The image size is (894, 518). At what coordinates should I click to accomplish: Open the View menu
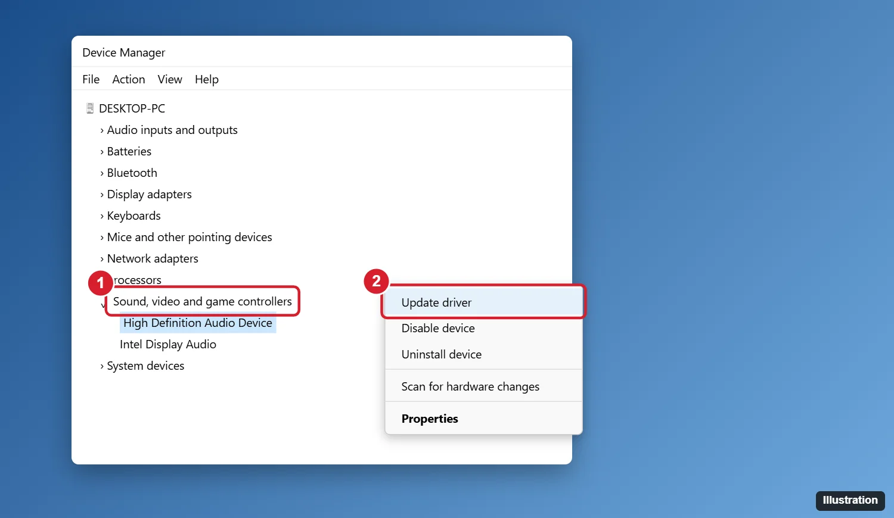tap(170, 79)
